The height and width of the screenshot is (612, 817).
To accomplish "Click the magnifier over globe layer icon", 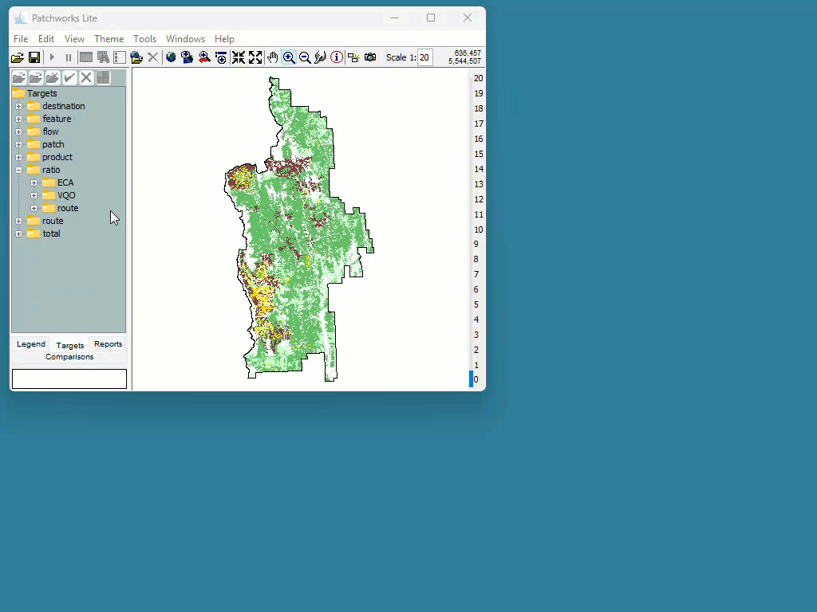I will [x=187, y=57].
